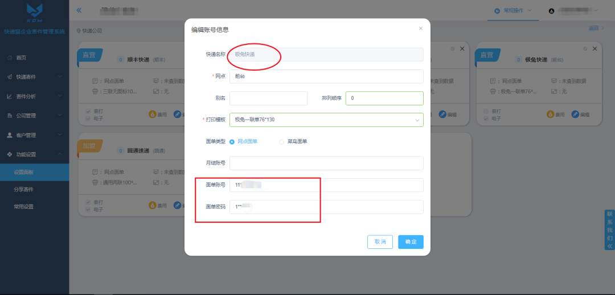615x295 pixels.
Task: Collapse 功能设置 sidebar menu
Action: [x=35, y=154]
